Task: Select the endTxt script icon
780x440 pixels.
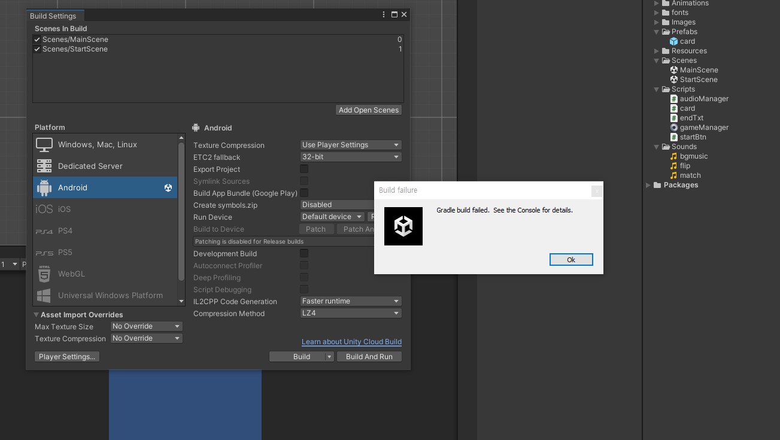Action: (x=674, y=118)
